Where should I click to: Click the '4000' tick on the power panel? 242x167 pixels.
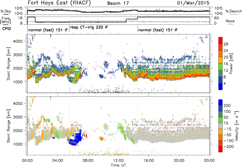tap(18, 41)
